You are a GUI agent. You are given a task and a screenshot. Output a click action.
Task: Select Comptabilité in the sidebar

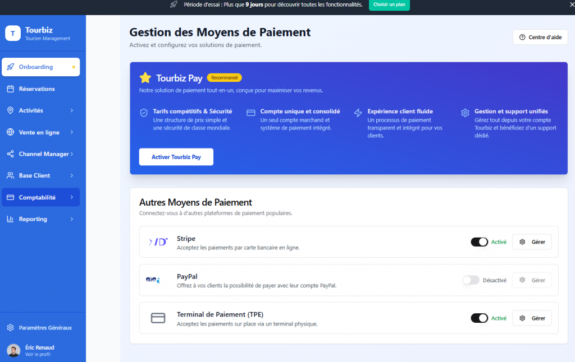[x=37, y=197]
